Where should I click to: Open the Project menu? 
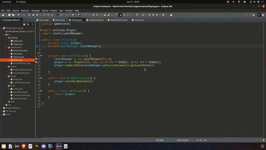pyautogui.click(x=54, y=10)
